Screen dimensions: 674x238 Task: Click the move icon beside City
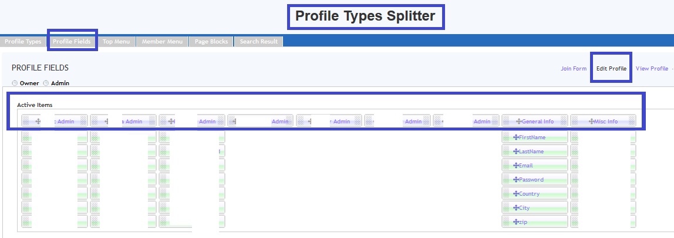coord(516,208)
